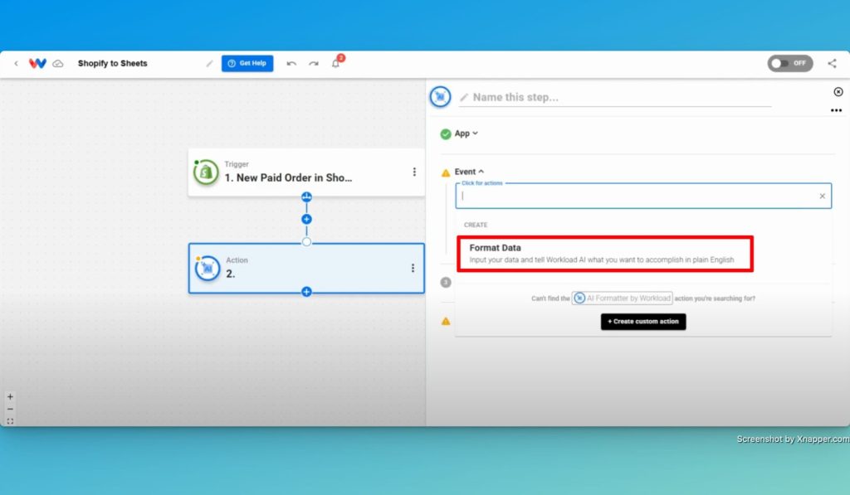
Task: Click the AI Formatter icon on Action 2
Action: pyautogui.click(x=208, y=268)
